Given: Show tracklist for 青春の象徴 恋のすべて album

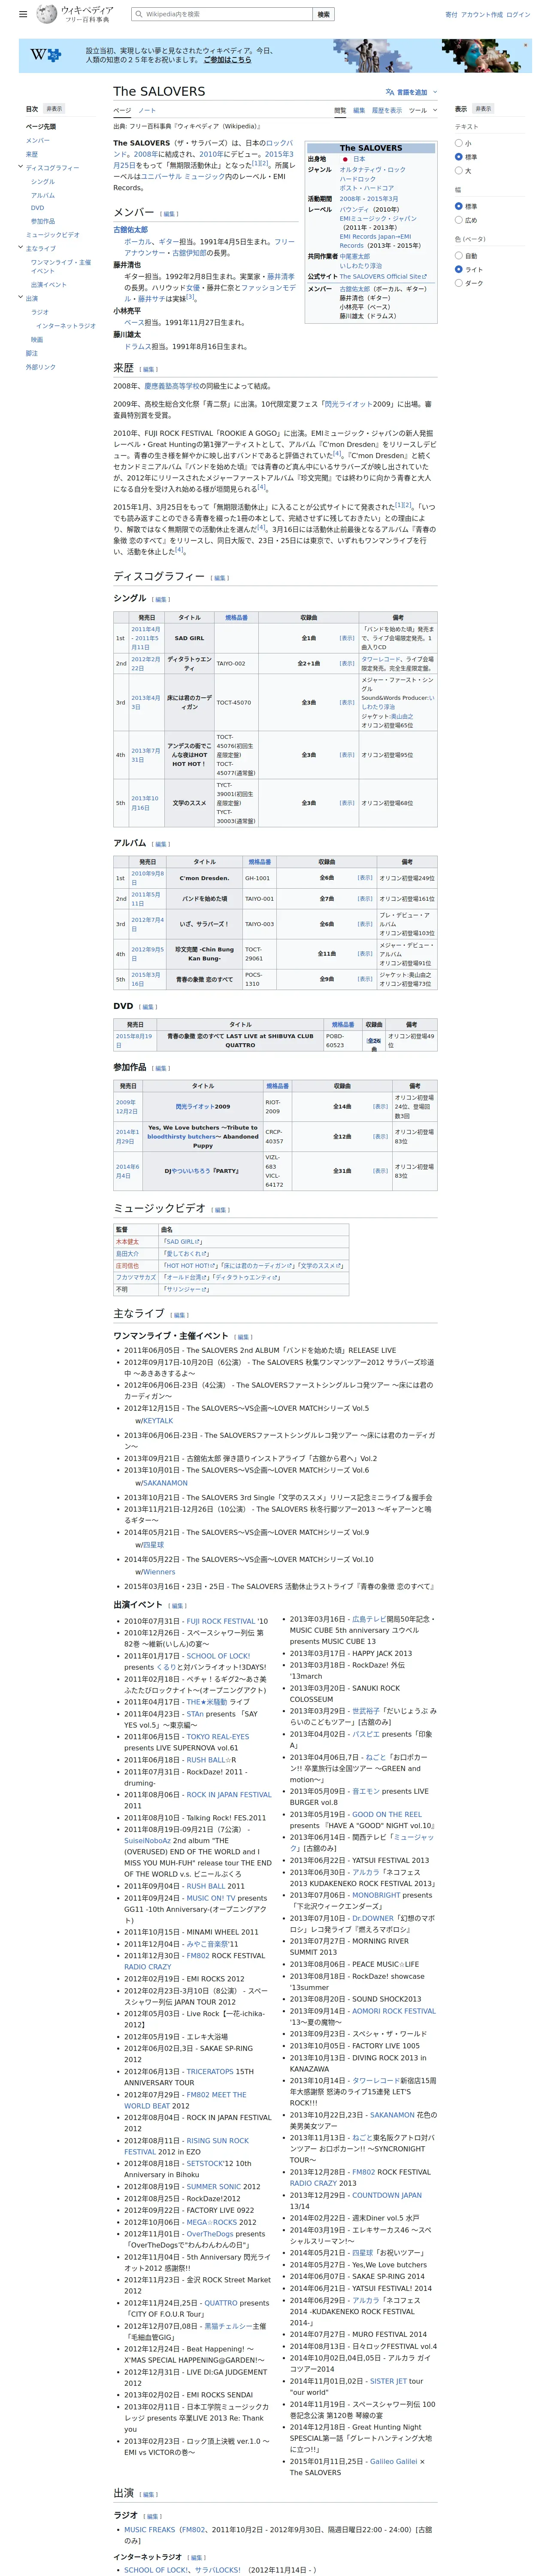Looking at the screenshot, I should (365, 979).
